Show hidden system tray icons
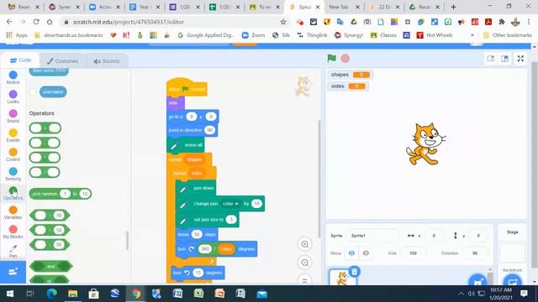 (x=461, y=294)
